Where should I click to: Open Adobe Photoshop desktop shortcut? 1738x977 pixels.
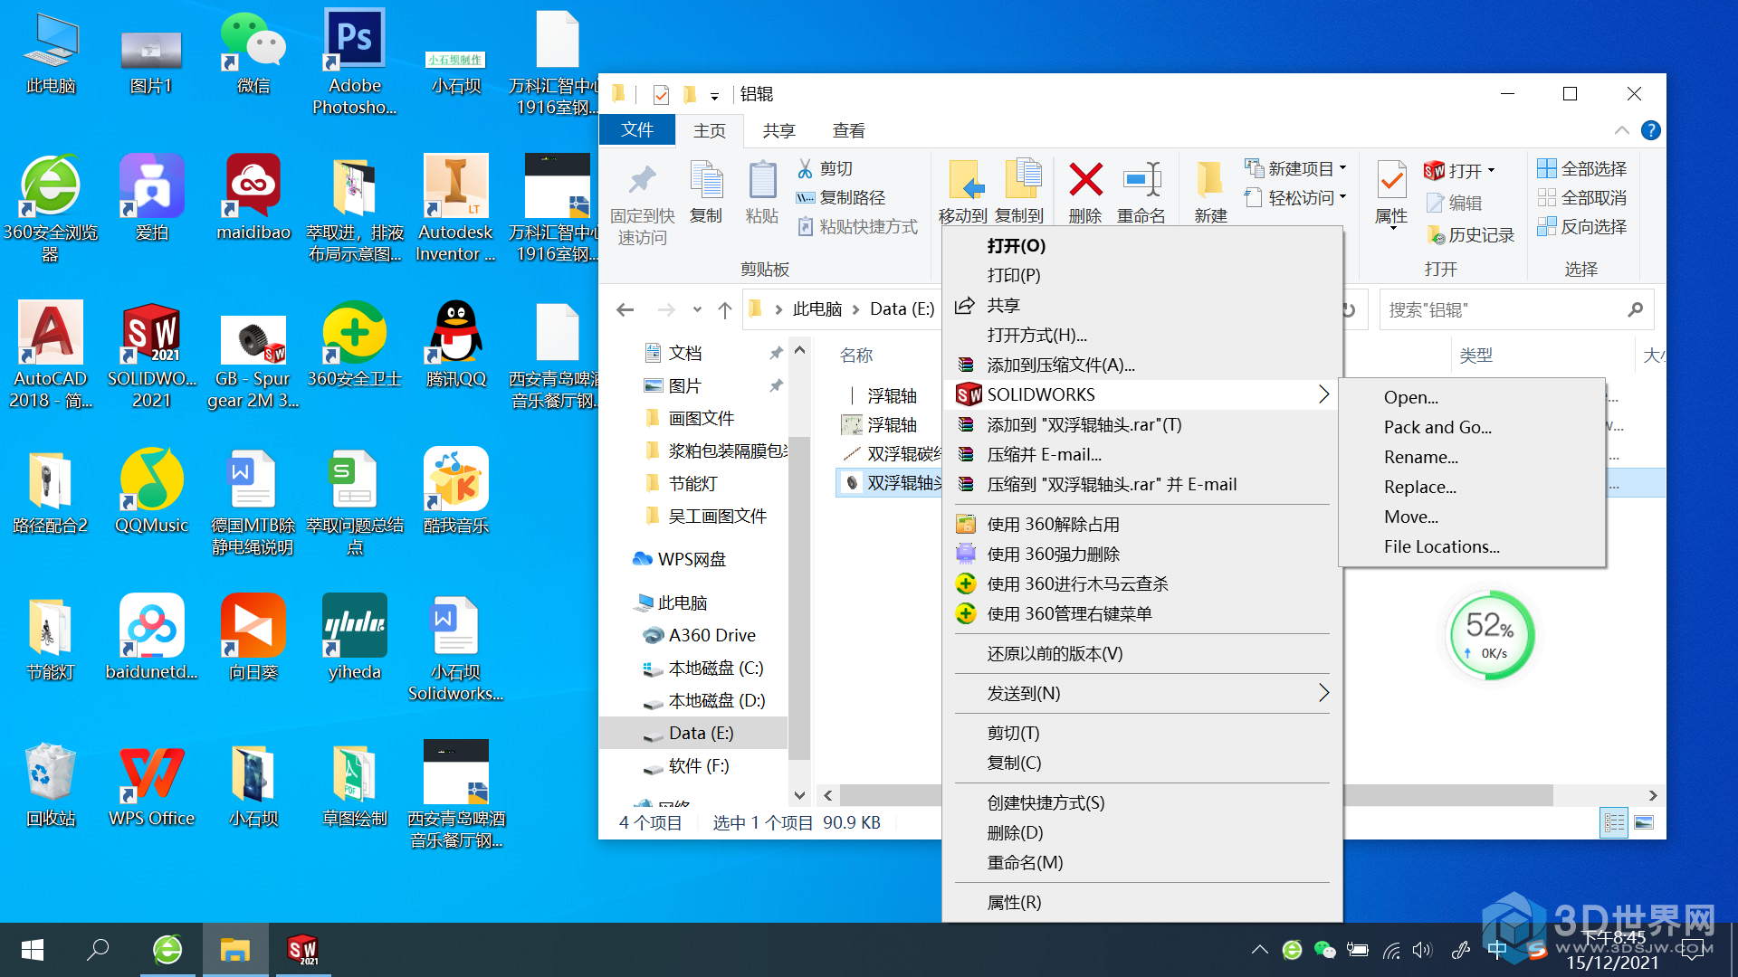tap(354, 62)
